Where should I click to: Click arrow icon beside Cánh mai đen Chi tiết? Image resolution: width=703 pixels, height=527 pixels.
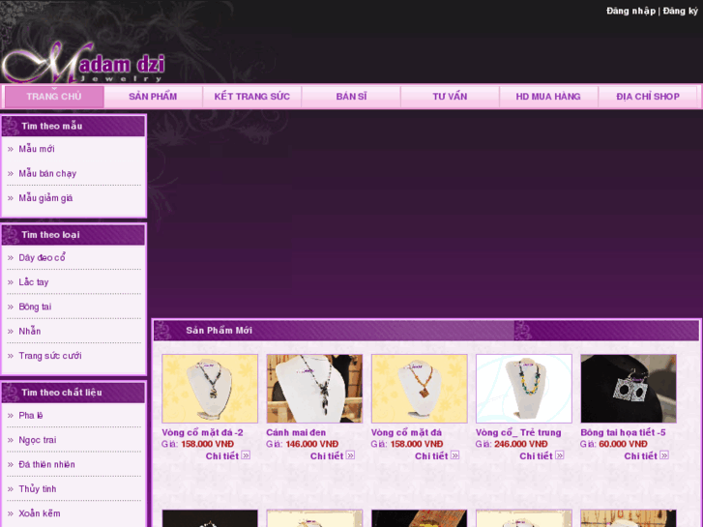350,455
